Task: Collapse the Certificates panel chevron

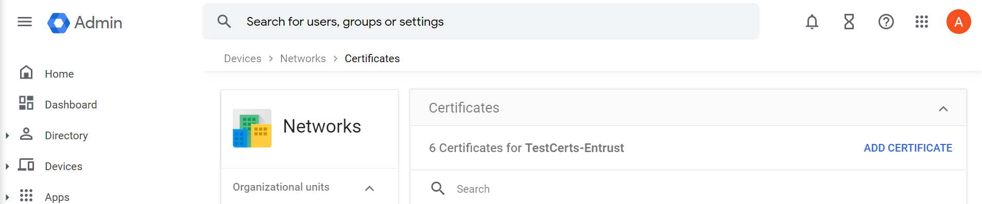Action: tap(943, 108)
